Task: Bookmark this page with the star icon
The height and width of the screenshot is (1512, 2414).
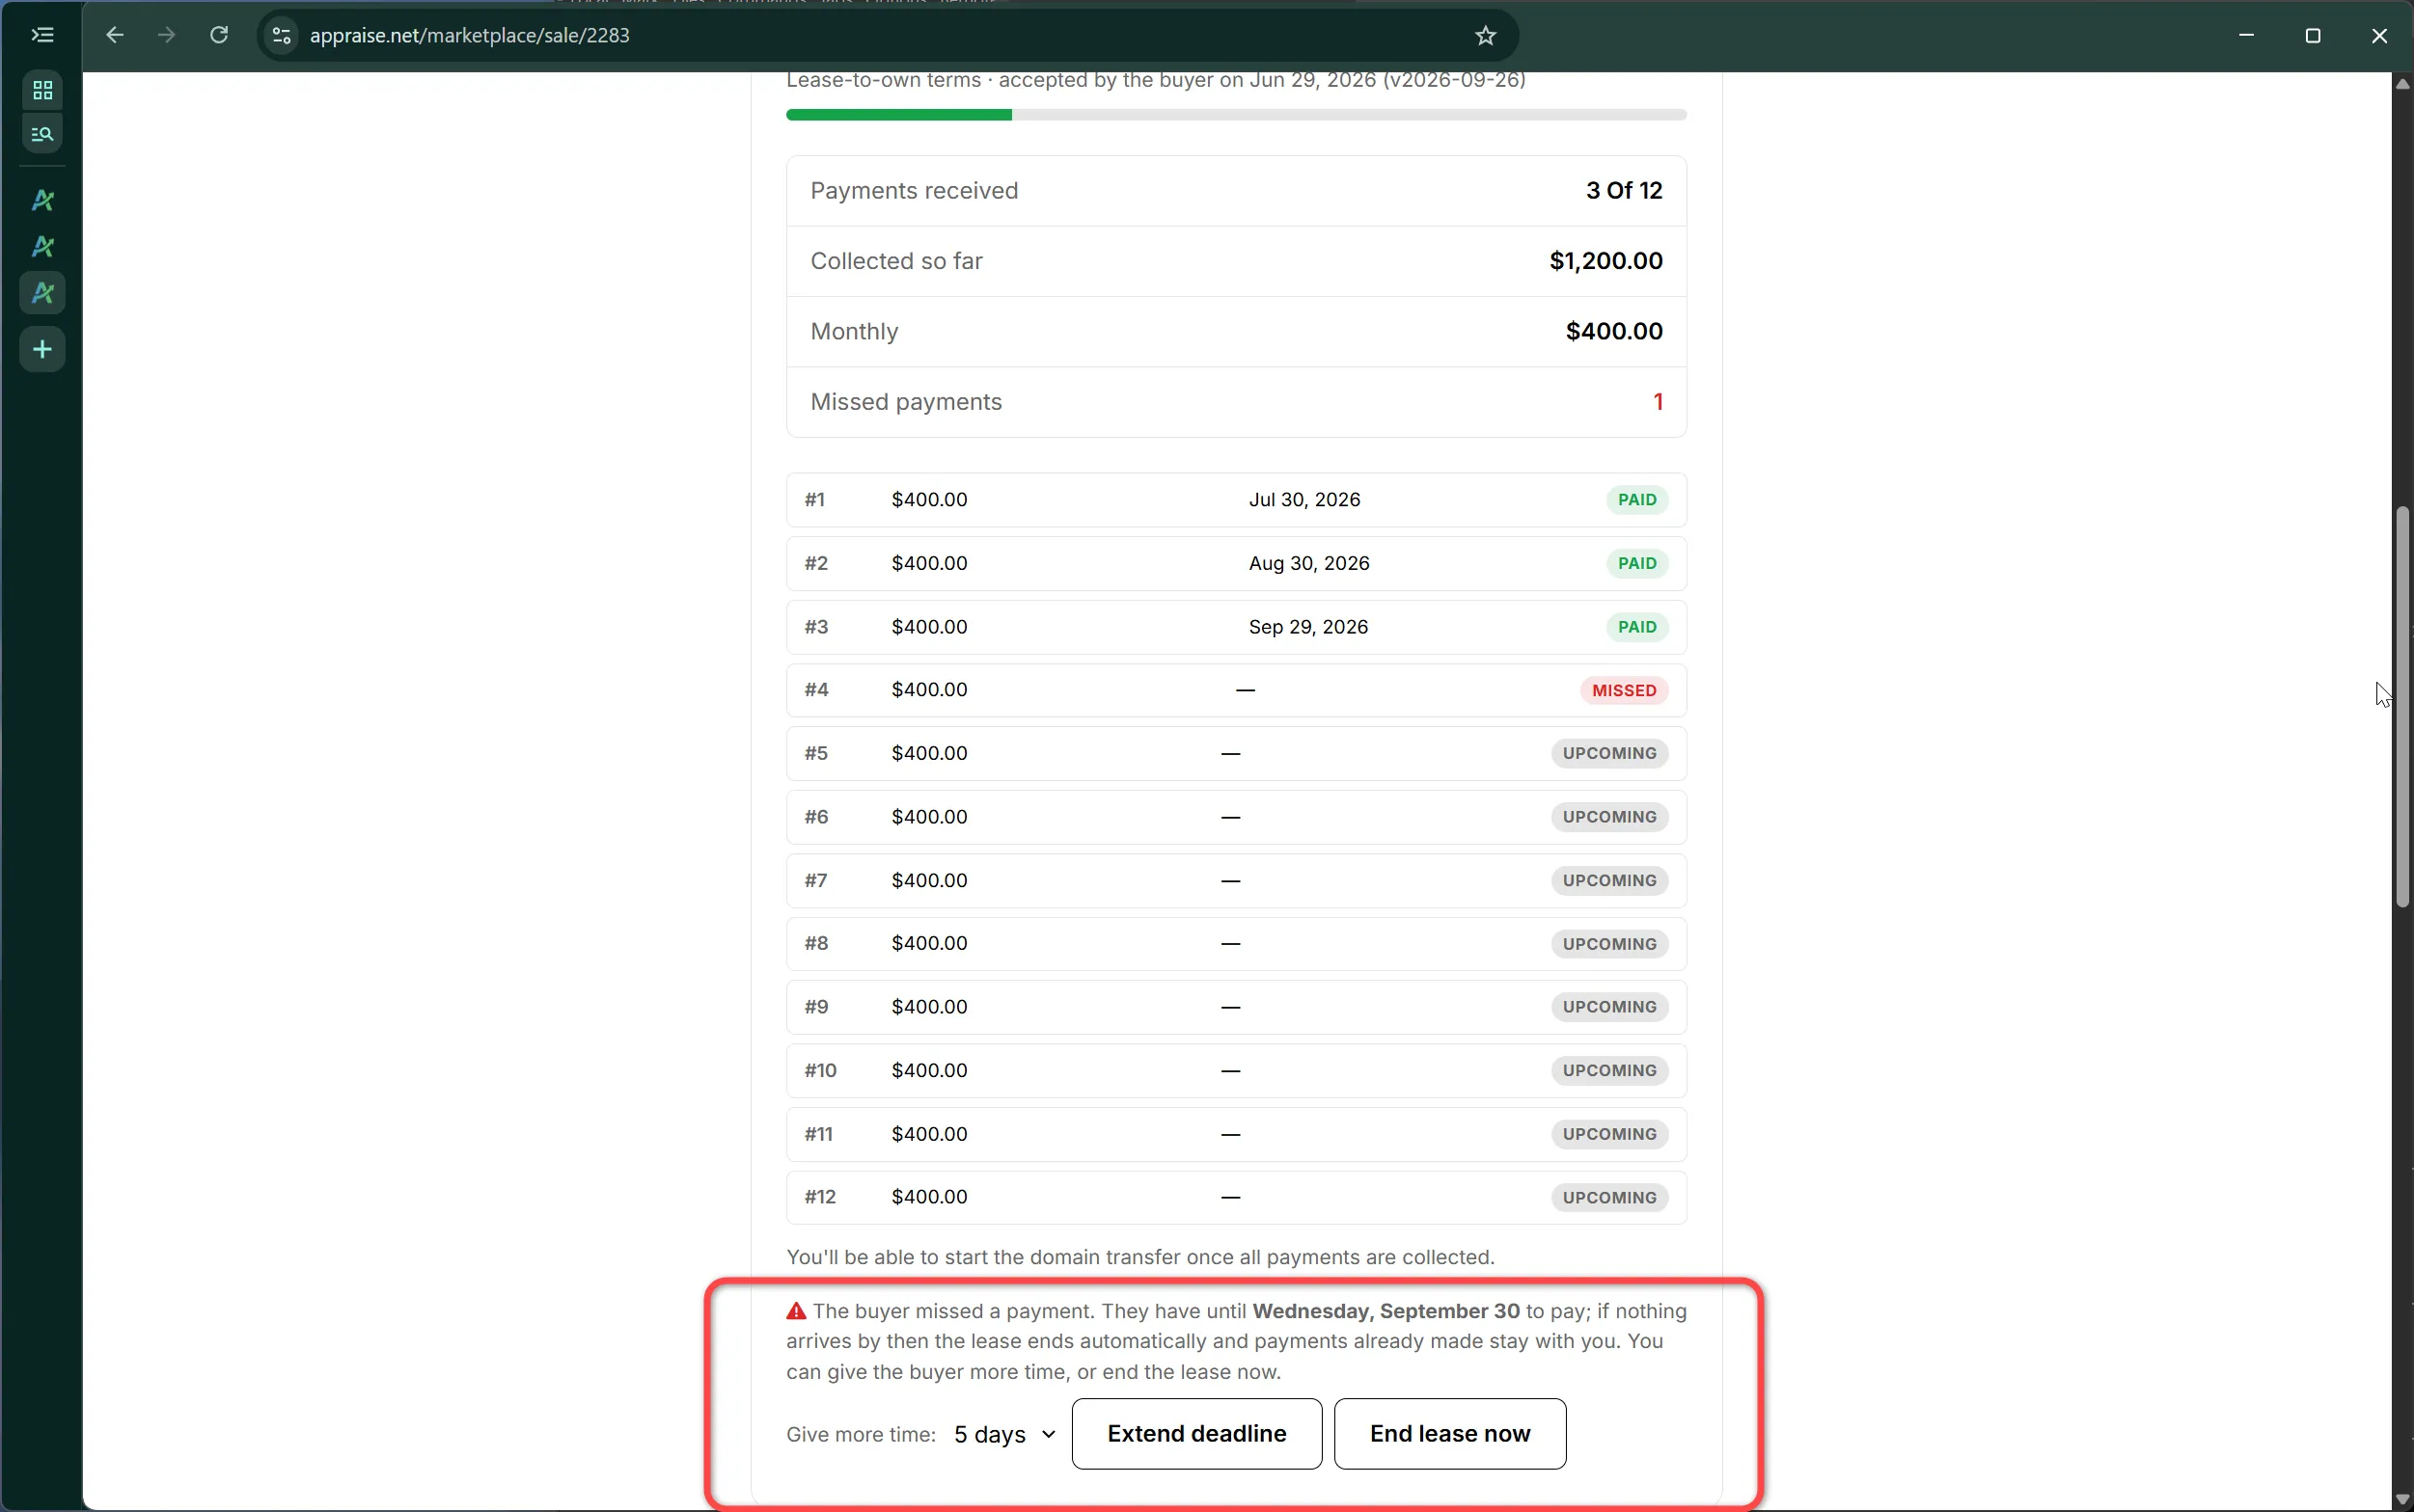Action: [1486, 35]
